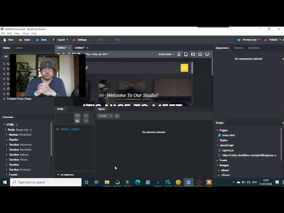Viewport: 284px width, 213px height.
Task: Select the mobile phone preview size icon
Action: coord(179,54)
